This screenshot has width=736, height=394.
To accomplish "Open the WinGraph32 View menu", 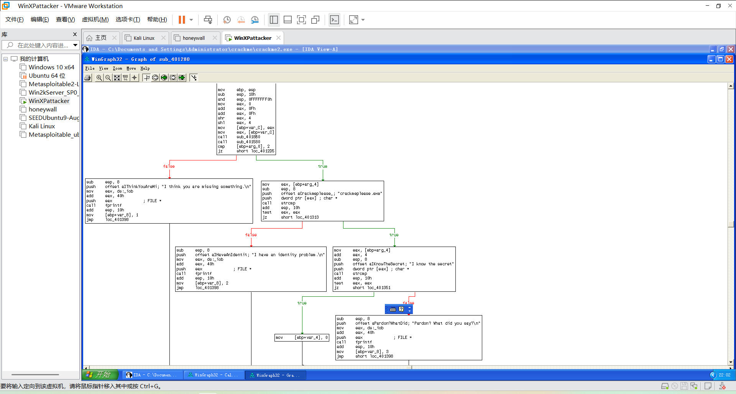I will [103, 69].
